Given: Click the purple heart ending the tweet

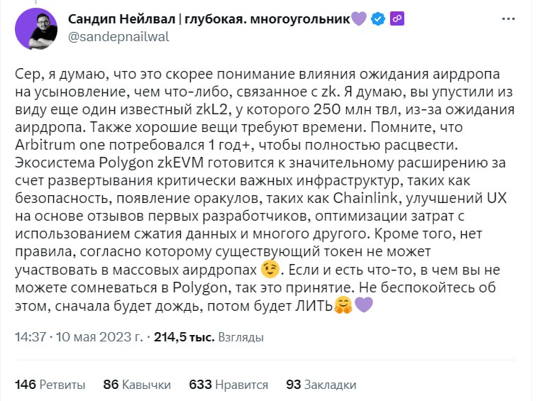Looking at the screenshot, I should 363,306.
